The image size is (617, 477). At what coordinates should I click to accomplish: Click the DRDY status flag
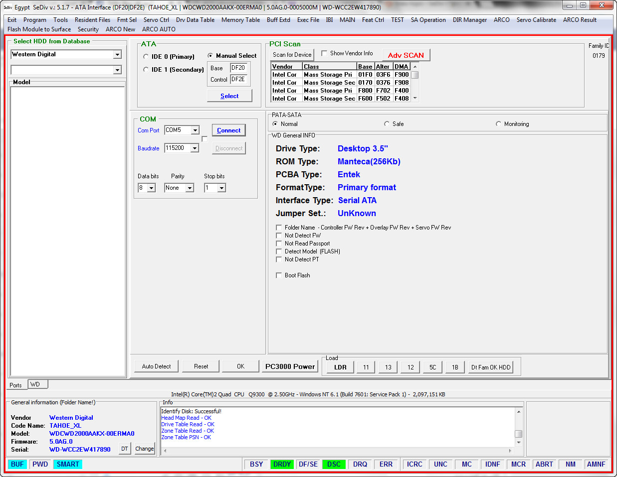[x=282, y=464]
